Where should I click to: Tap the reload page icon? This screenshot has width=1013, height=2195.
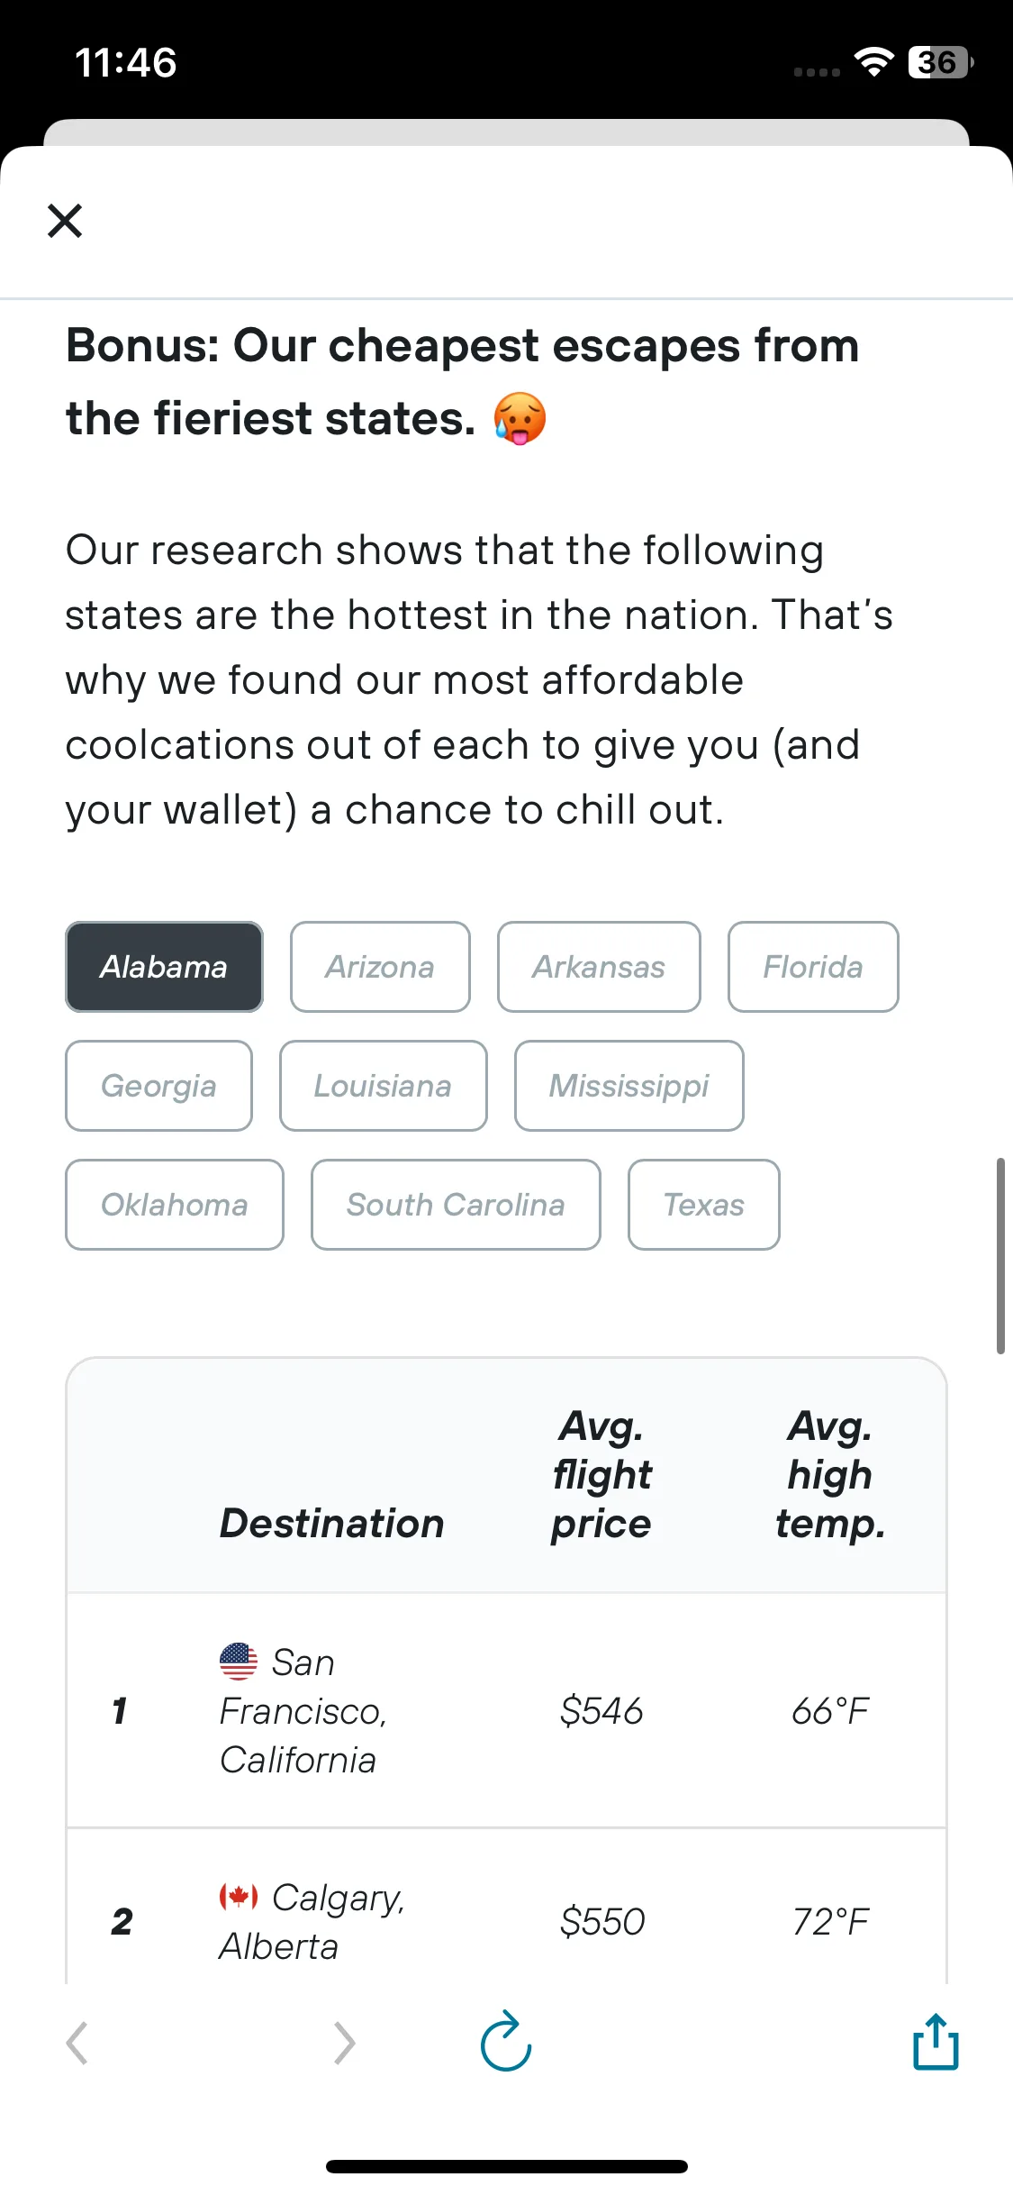tap(506, 2041)
